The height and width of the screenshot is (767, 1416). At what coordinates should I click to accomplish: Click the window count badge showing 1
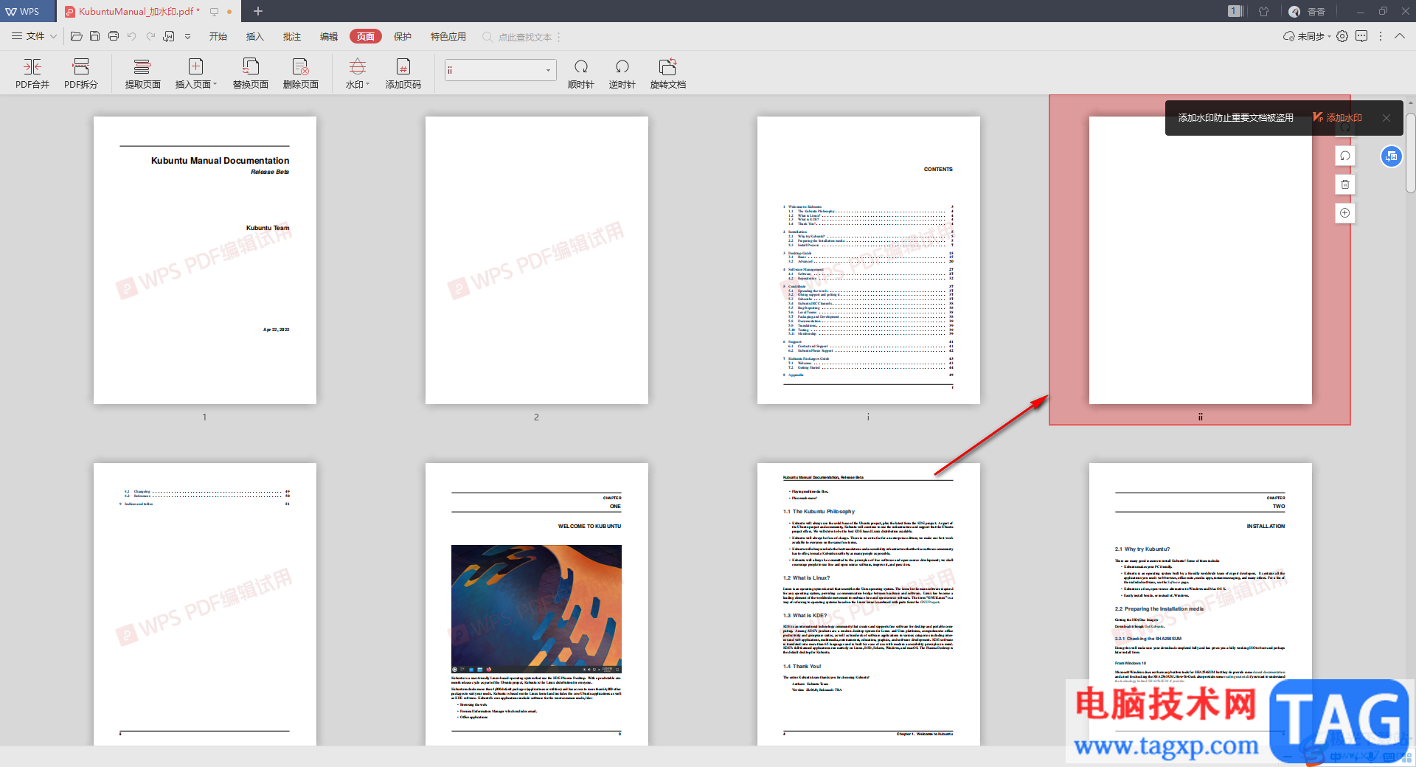click(1235, 11)
